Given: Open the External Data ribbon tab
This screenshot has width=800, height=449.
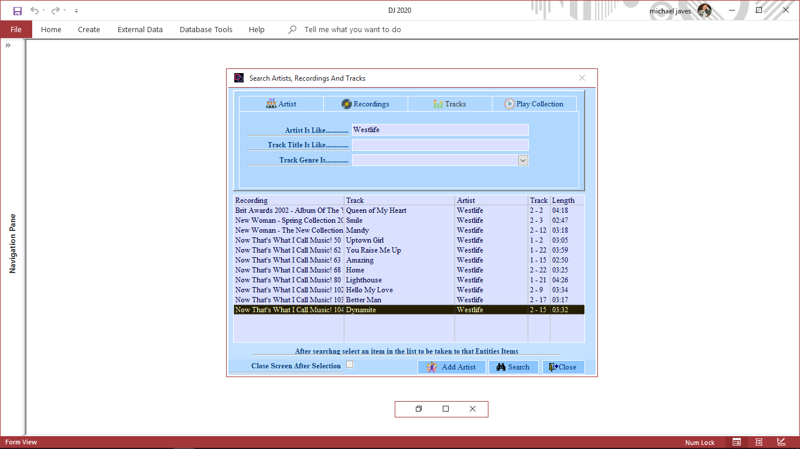Looking at the screenshot, I should click(x=140, y=29).
